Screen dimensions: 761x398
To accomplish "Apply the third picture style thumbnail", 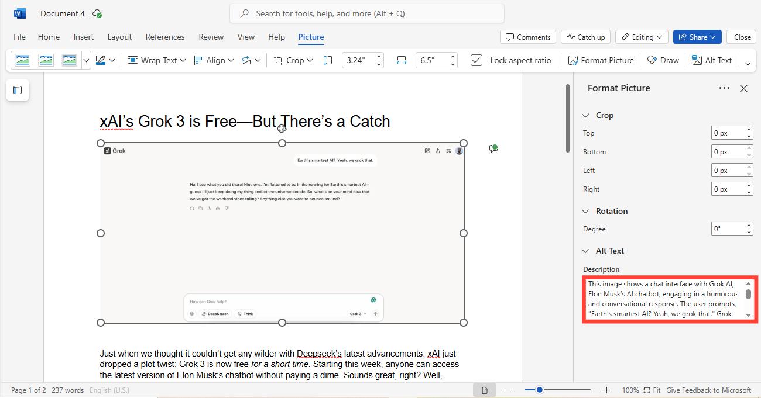I will click(69, 60).
